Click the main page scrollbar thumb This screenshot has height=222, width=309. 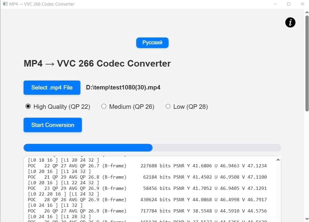(x=307, y=62)
